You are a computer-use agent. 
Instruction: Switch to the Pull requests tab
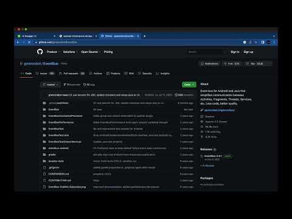tap(72, 74)
